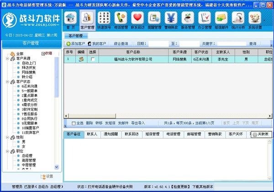Open the 电话管理 phone icon
This screenshot has width=274, height=192.
tap(121, 18)
